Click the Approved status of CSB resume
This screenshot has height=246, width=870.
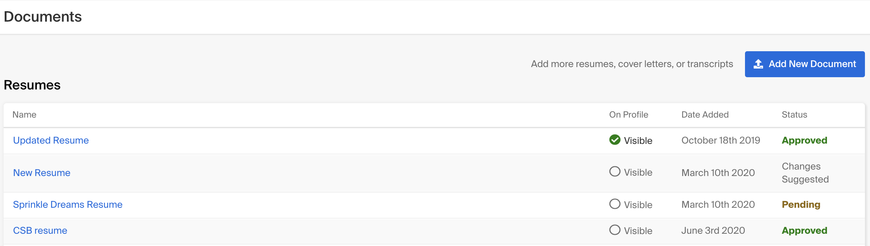(805, 230)
